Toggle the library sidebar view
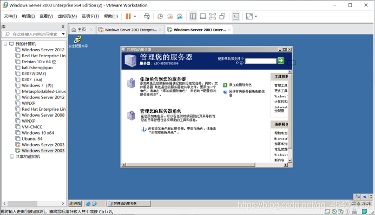Viewport: 375px width, 215px height. pos(193,16)
